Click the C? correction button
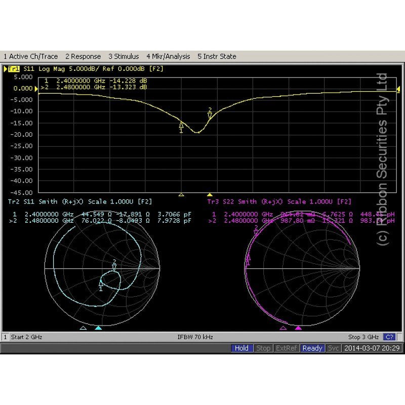The width and height of the screenshot is (405, 405). click(389, 337)
